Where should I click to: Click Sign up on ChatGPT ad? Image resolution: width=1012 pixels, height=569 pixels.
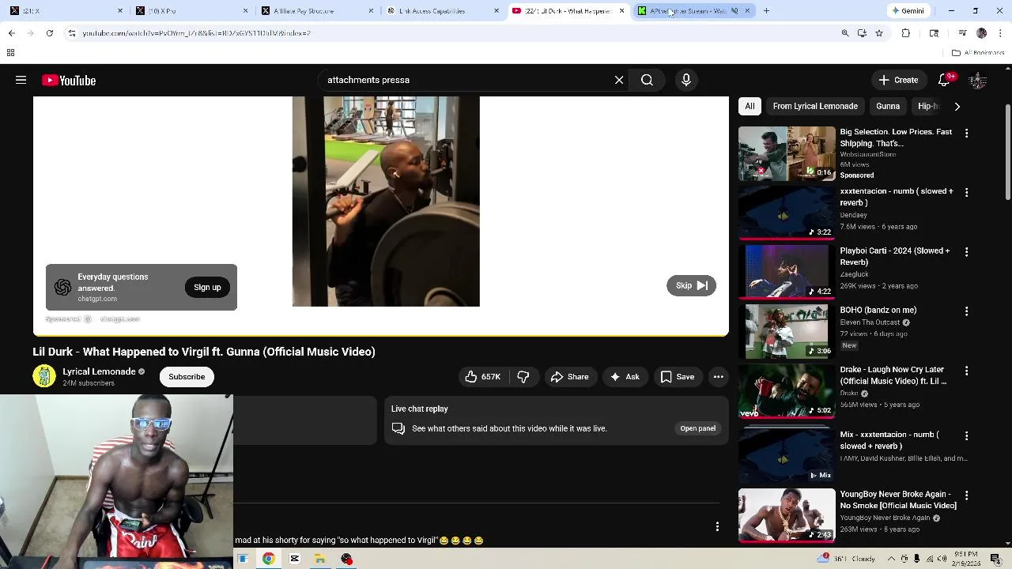coord(207,288)
